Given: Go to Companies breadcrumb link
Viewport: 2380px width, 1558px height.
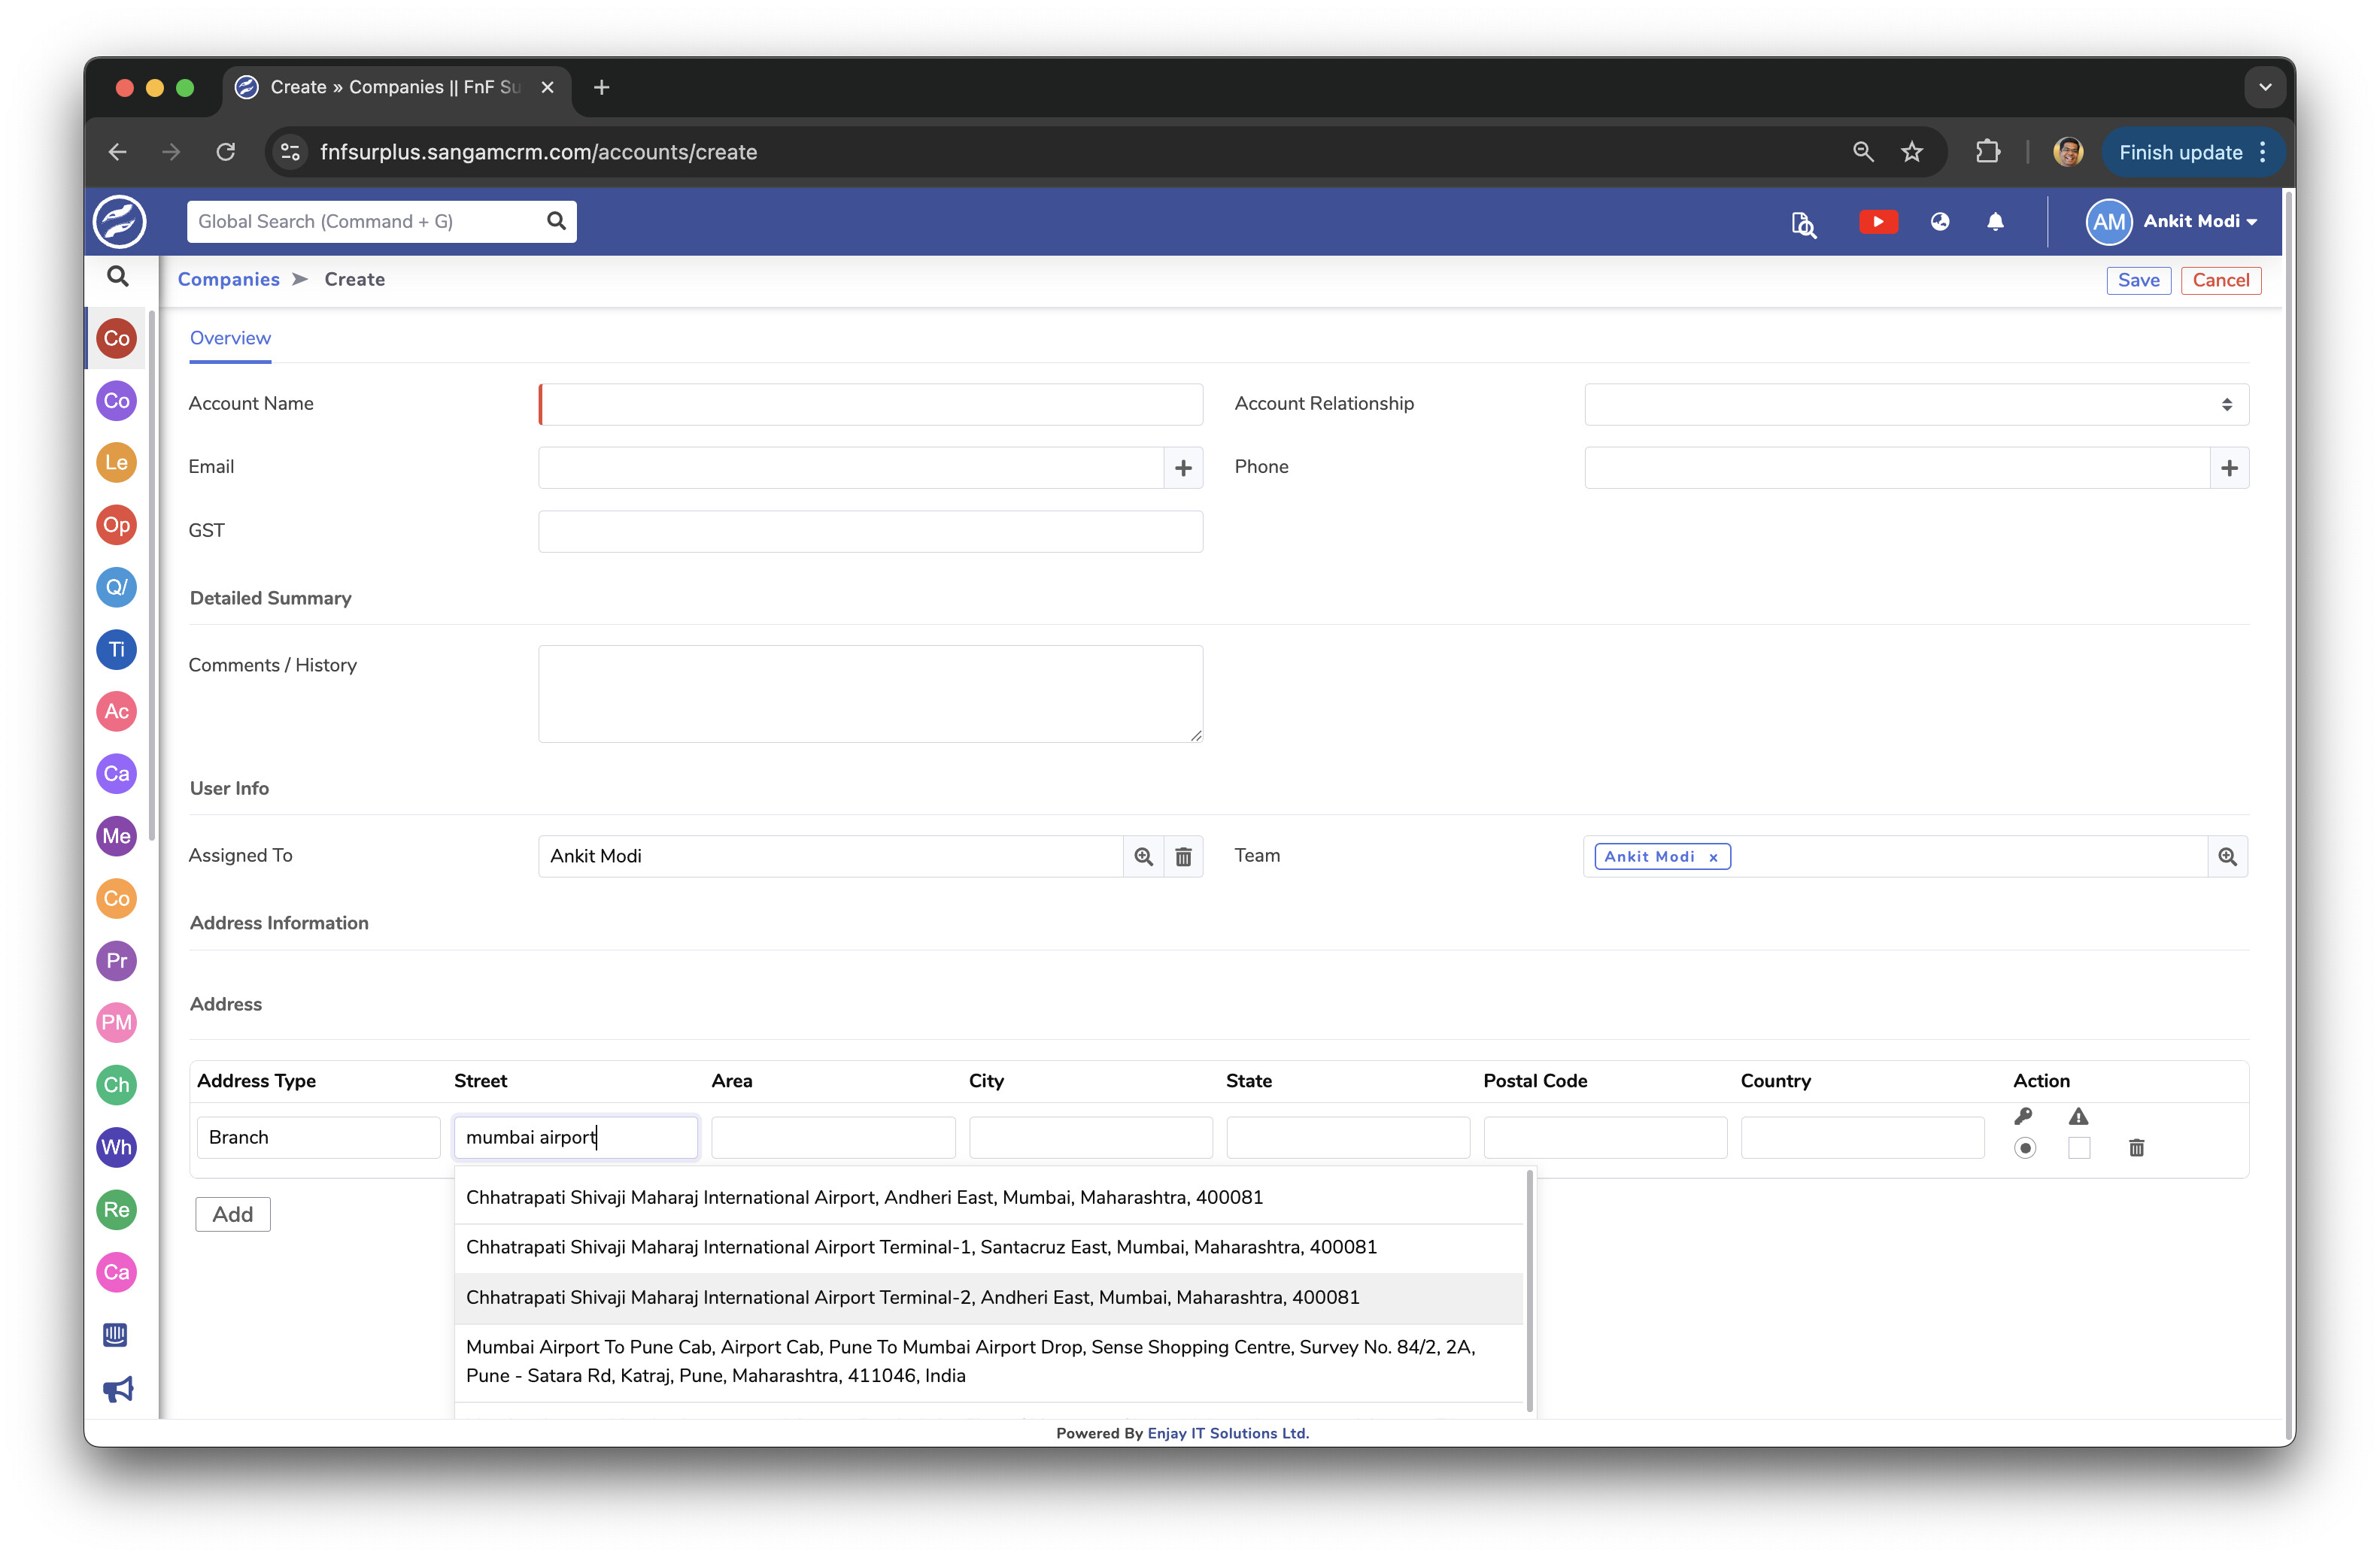Looking at the screenshot, I should point(228,280).
